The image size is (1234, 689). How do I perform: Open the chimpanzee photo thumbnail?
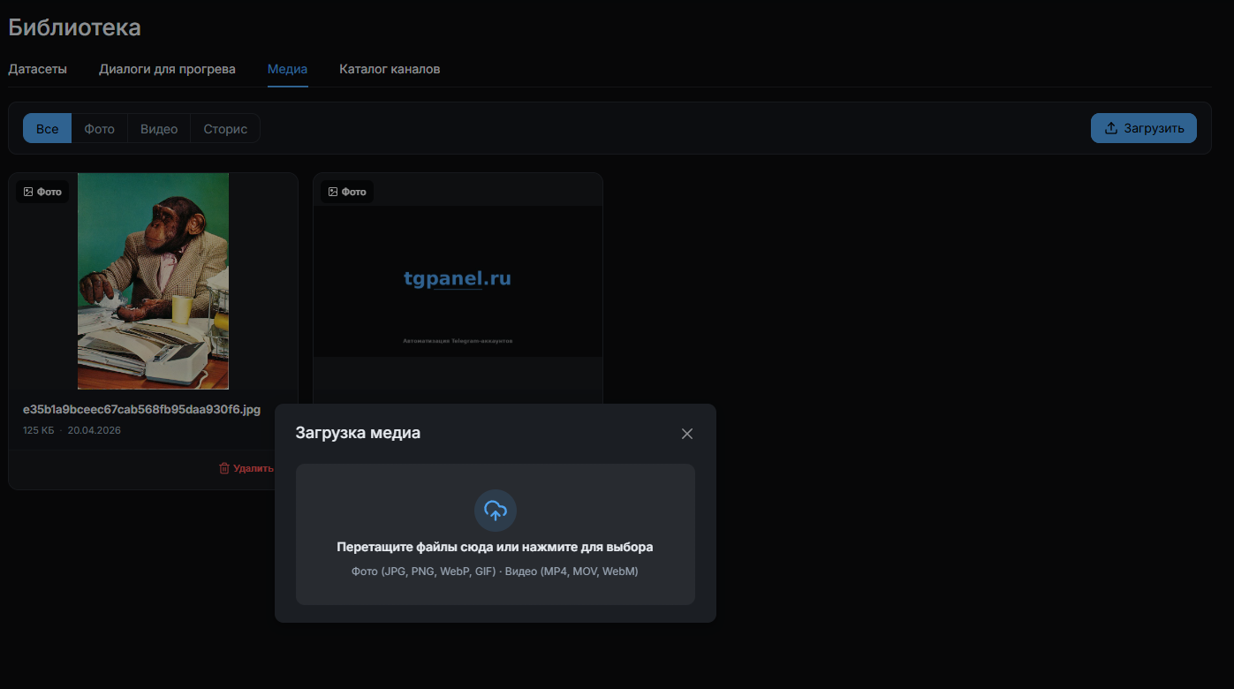153,281
